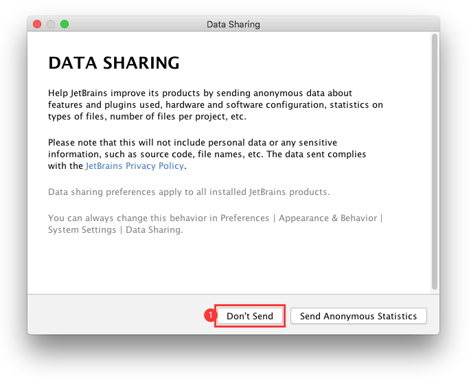This screenshot has height=377, width=469.
Task: Click the word Preferences in gray text
Action: coord(245,218)
